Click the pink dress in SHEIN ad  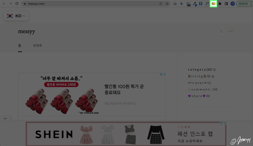(86, 135)
